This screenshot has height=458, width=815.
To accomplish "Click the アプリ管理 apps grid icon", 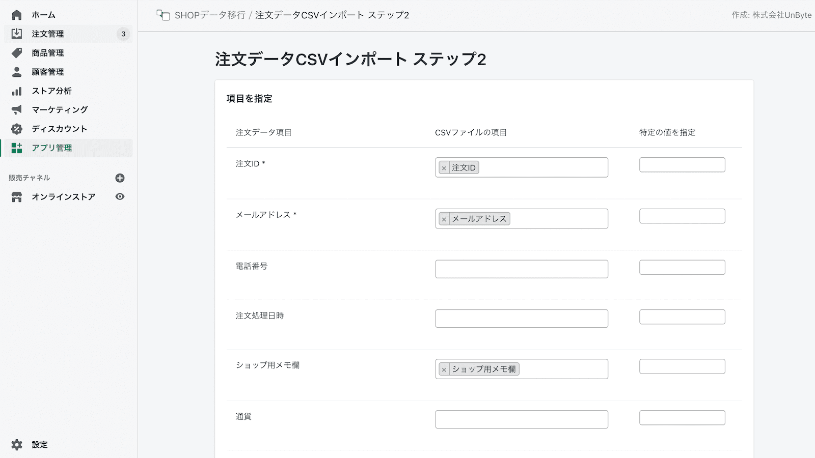I will point(16,148).
